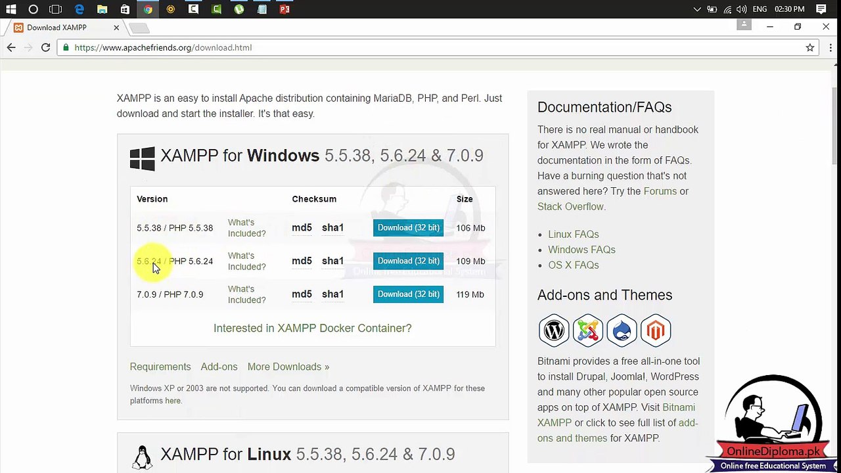
Task: Reload the current page
Action: [45, 47]
